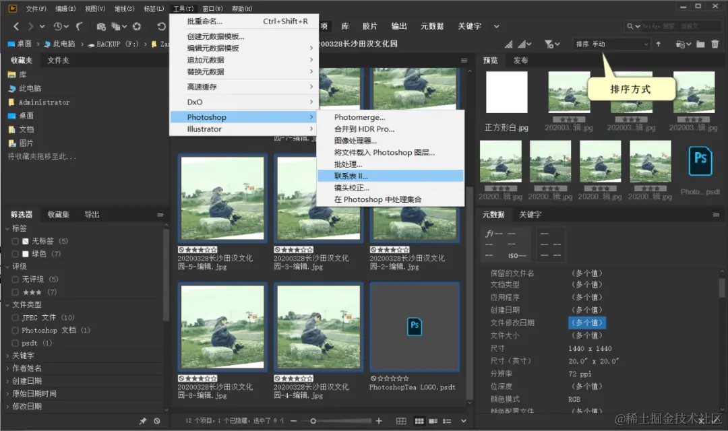Check the 无评级 (5) filter checkbox
Image resolution: width=728 pixels, height=431 pixels.
[x=15, y=279]
